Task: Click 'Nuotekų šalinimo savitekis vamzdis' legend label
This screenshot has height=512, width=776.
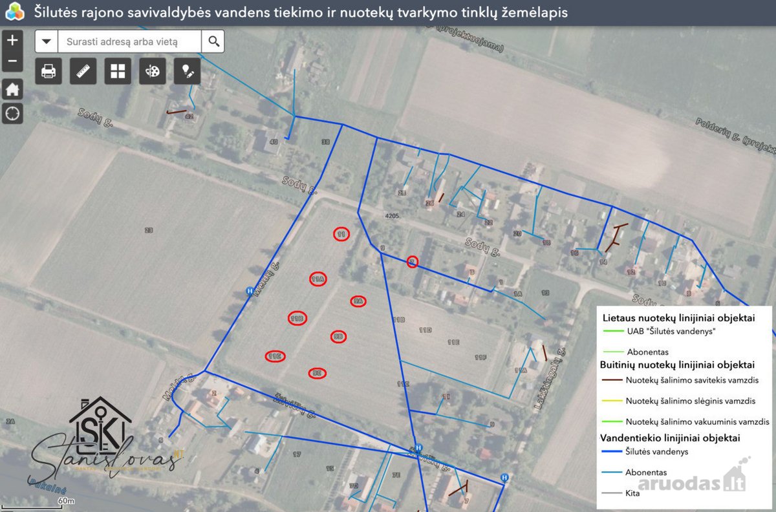Action: pyautogui.click(x=692, y=380)
